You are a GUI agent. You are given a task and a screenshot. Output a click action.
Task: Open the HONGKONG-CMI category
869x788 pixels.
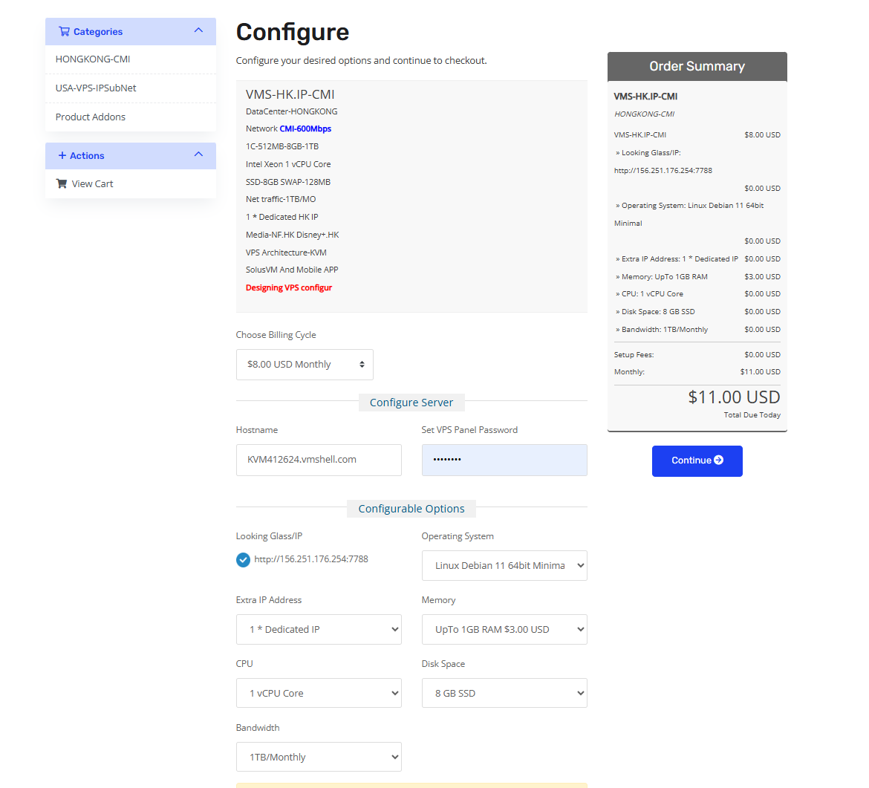[x=93, y=59]
